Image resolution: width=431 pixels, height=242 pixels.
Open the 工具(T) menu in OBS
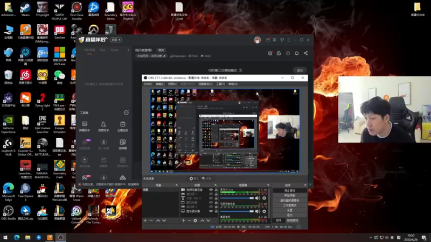coord(220,84)
